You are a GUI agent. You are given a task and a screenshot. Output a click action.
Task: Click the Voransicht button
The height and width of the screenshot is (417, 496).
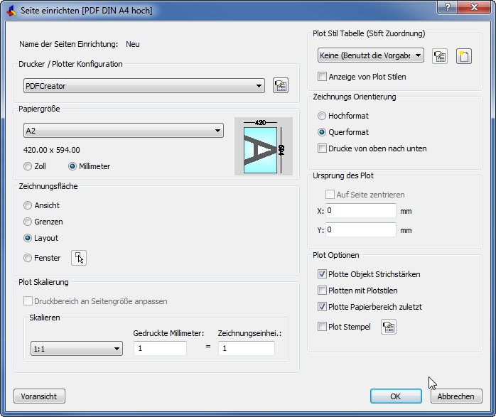point(39,396)
